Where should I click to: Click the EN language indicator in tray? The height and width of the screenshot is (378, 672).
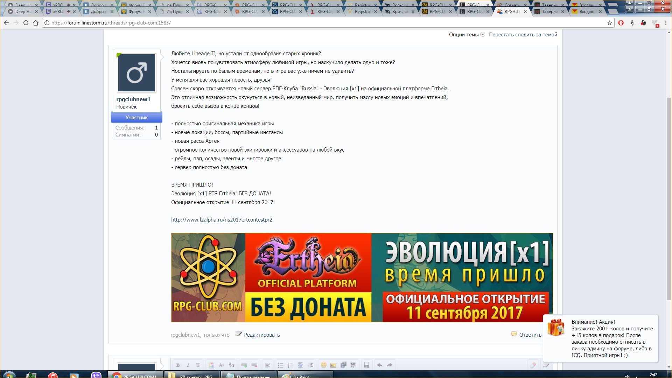[x=627, y=376]
